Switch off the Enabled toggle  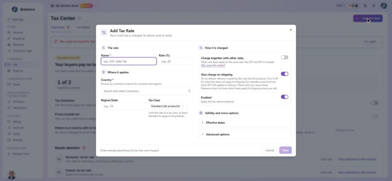pos(284,97)
